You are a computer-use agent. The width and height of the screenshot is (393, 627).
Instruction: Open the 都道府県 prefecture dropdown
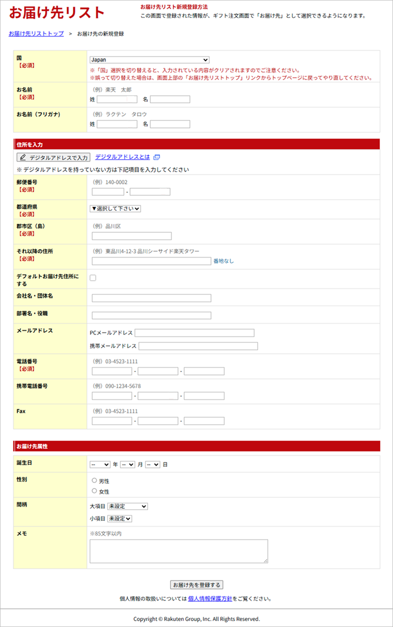tap(115, 208)
